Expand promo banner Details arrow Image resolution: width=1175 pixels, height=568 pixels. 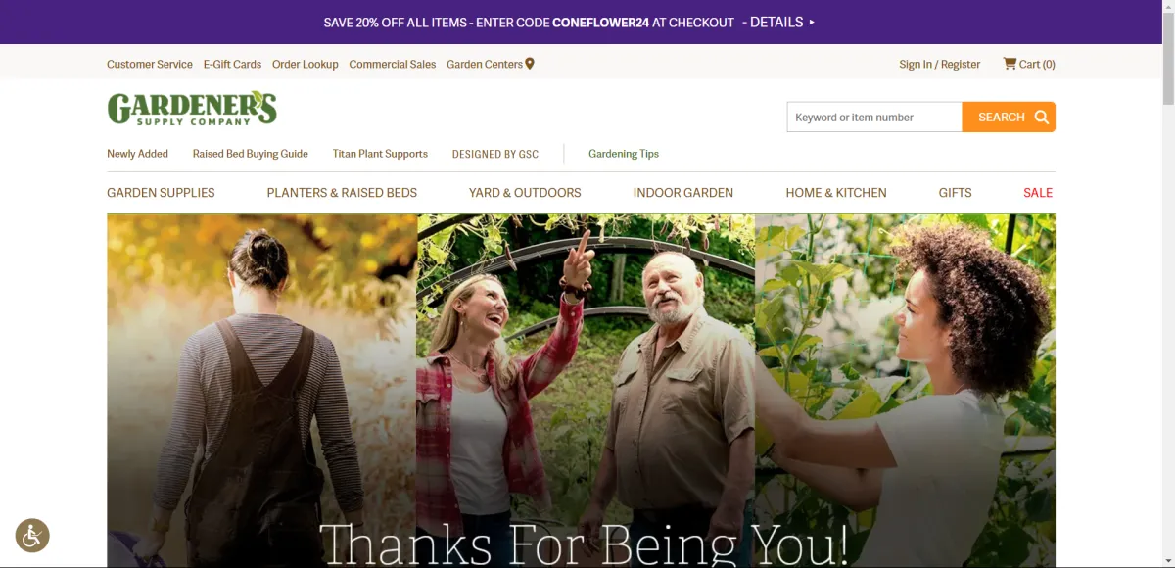tap(812, 22)
